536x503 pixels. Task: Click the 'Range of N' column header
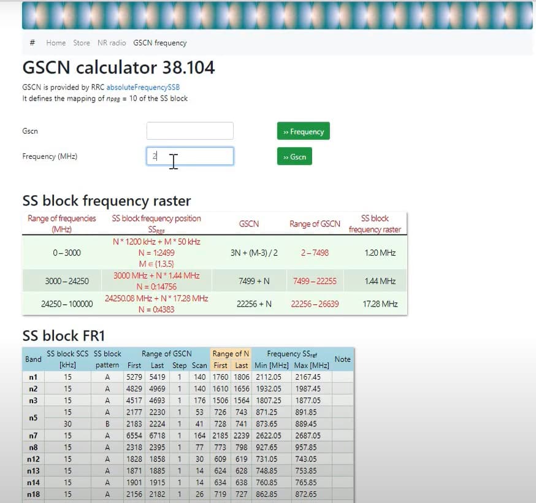tap(231, 353)
